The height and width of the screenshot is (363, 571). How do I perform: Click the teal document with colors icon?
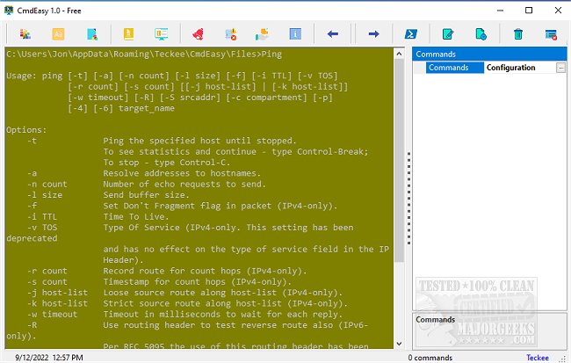point(92,34)
